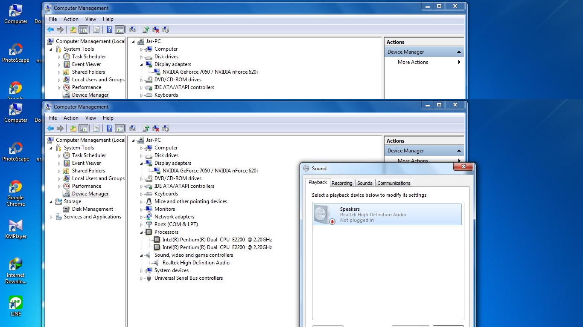
Task: Expand Services and Applications node arrow
Action: pos(51,217)
